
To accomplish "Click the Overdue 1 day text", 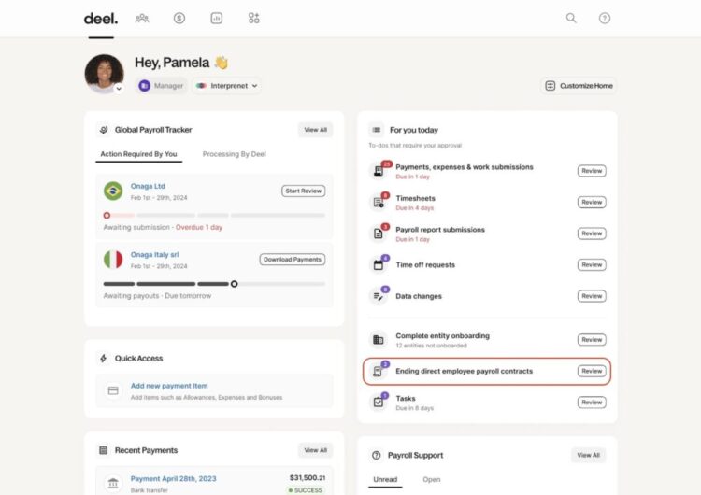I will click(199, 227).
